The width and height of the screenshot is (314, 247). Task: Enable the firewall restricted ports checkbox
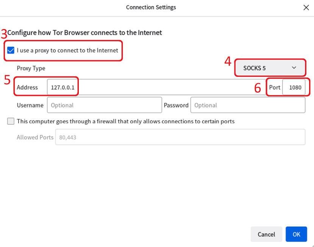click(x=11, y=121)
